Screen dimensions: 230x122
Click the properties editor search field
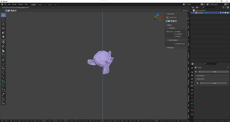[x=210, y=64]
